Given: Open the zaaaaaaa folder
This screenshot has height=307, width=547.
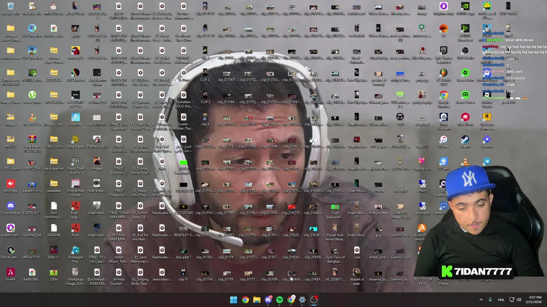Looking at the screenshot, I should [54, 186].
